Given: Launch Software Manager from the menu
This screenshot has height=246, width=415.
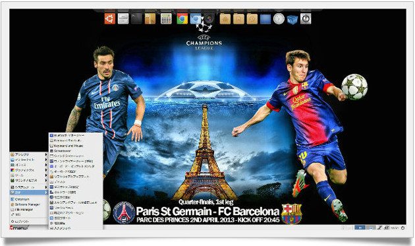Looking at the screenshot, I should click(x=27, y=204).
